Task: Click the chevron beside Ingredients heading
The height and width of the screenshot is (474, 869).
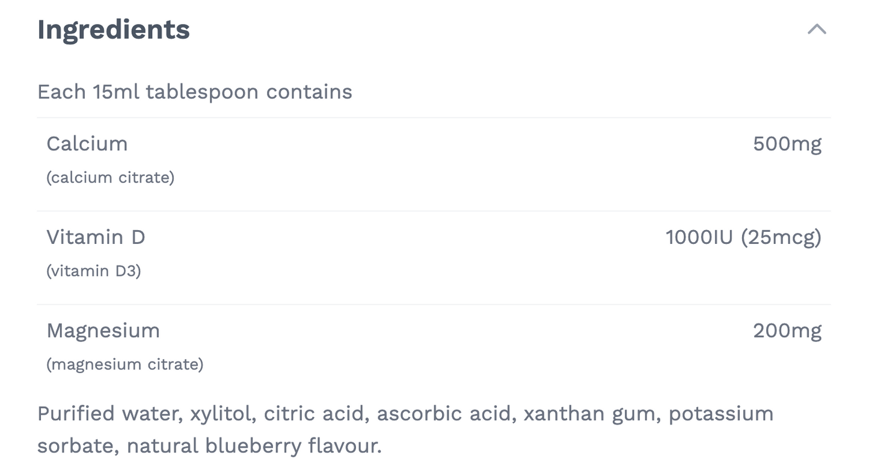Action: (817, 28)
